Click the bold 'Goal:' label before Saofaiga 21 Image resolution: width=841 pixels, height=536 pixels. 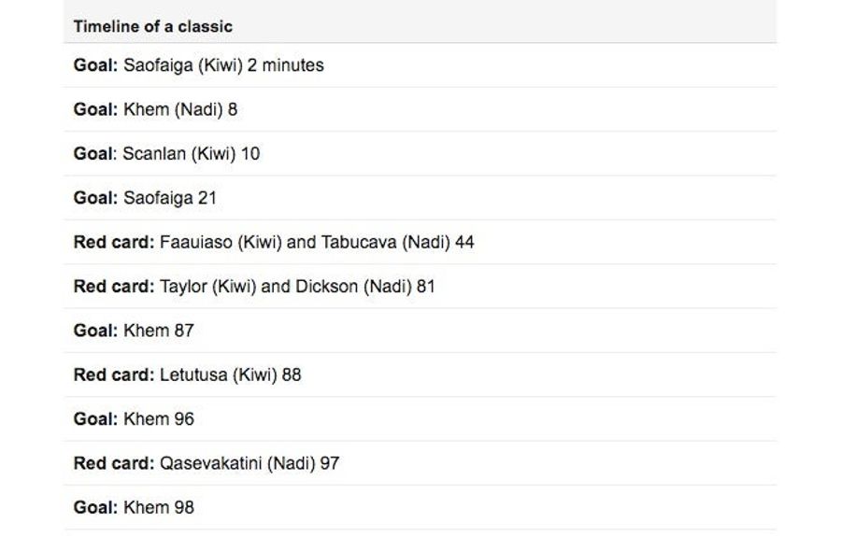[95, 198]
